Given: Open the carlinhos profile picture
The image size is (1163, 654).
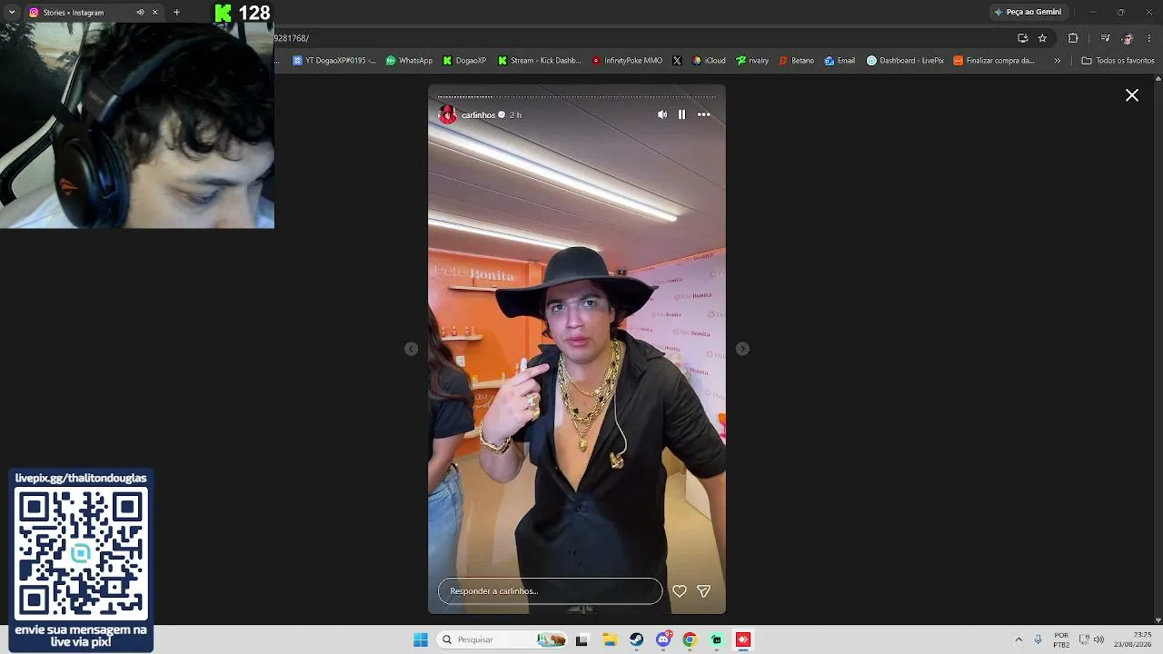Looking at the screenshot, I should (x=447, y=114).
